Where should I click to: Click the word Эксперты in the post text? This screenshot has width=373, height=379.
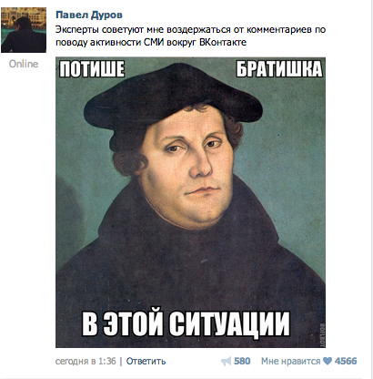point(77,30)
